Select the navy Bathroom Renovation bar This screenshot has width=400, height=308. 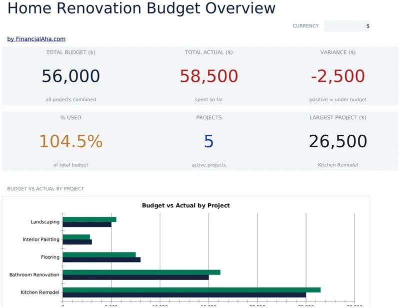click(x=135, y=277)
